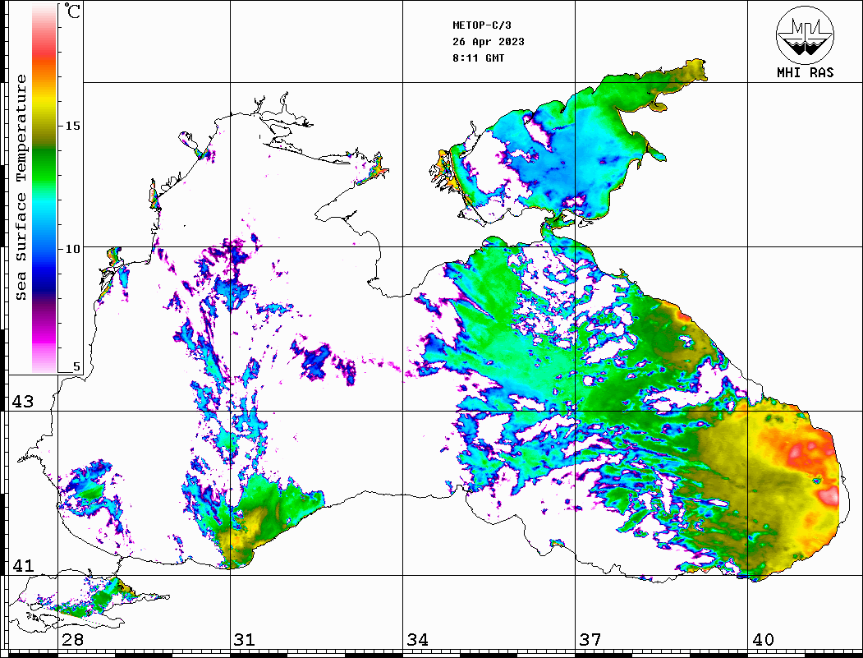This screenshot has width=863, height=658.
Task: Click the 'METOP-C/3' satellite label
Action: (481, 25)
